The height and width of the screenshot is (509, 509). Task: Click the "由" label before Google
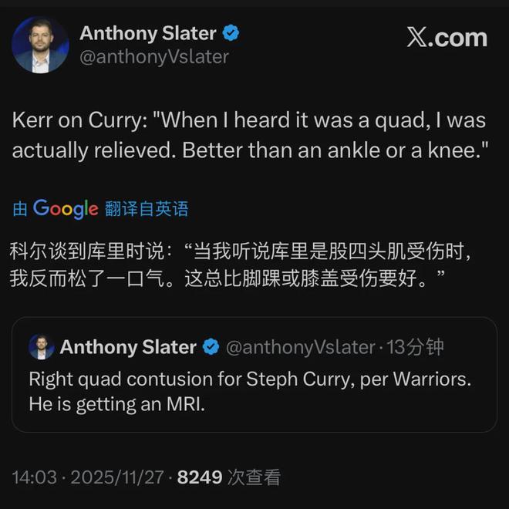tap(20, 208)
